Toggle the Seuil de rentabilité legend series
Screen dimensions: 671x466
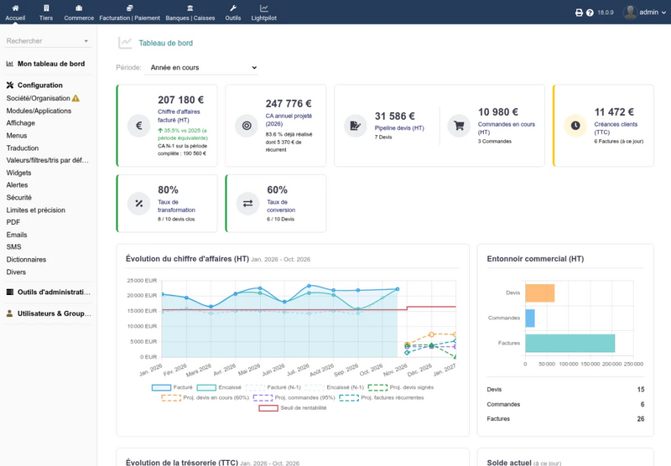point(293,408)
